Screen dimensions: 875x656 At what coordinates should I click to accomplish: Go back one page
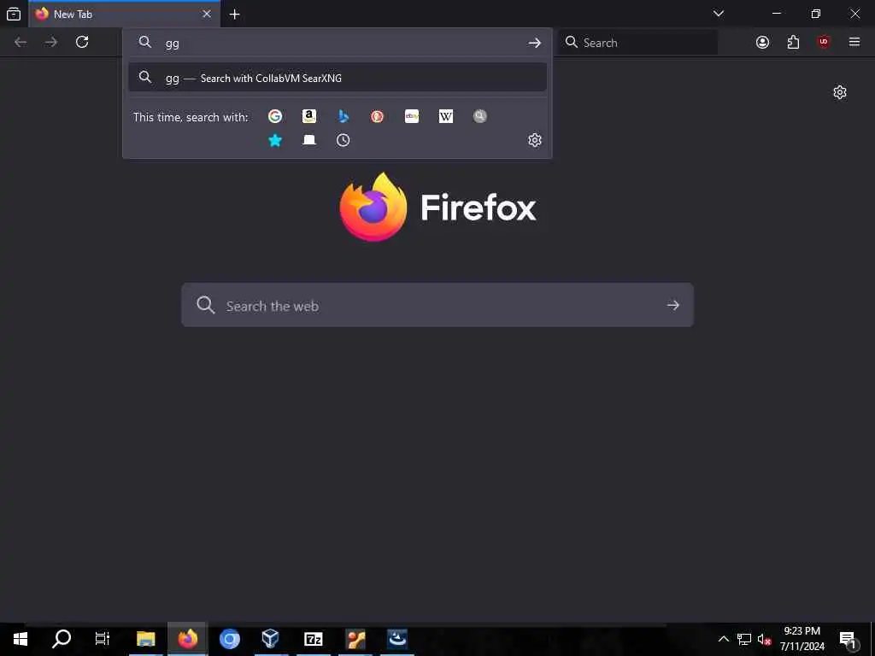(x=21, y=42)
